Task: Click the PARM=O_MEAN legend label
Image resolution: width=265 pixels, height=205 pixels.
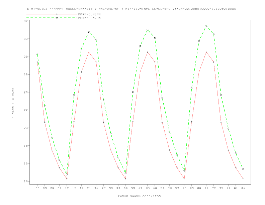Action: tap(89, 14)
